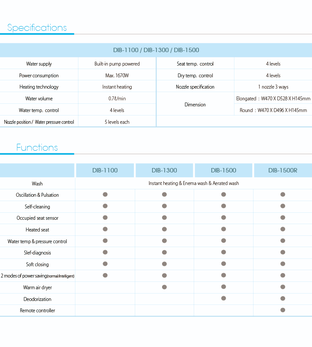The height and width of the screenshot is (347, 312).
Task: Click Deodorization dot under DIB-1500
Action: [224, 298]
